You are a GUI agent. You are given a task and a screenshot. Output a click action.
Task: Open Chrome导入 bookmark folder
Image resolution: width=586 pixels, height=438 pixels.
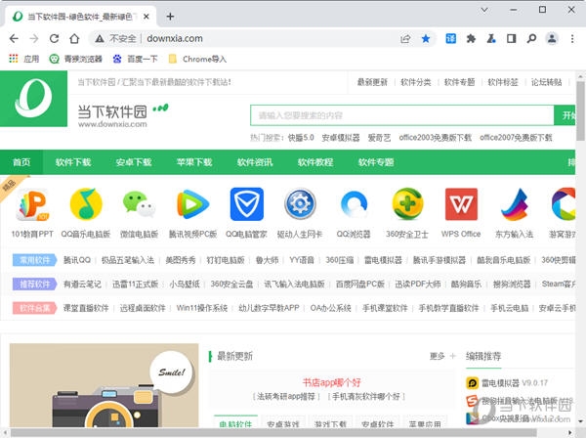197,59
